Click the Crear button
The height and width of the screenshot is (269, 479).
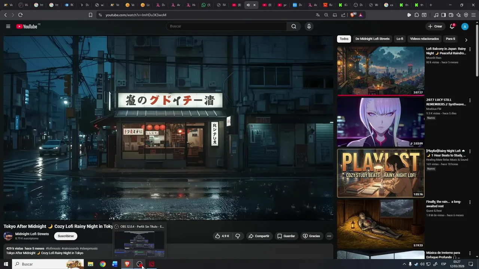[435, 26]
